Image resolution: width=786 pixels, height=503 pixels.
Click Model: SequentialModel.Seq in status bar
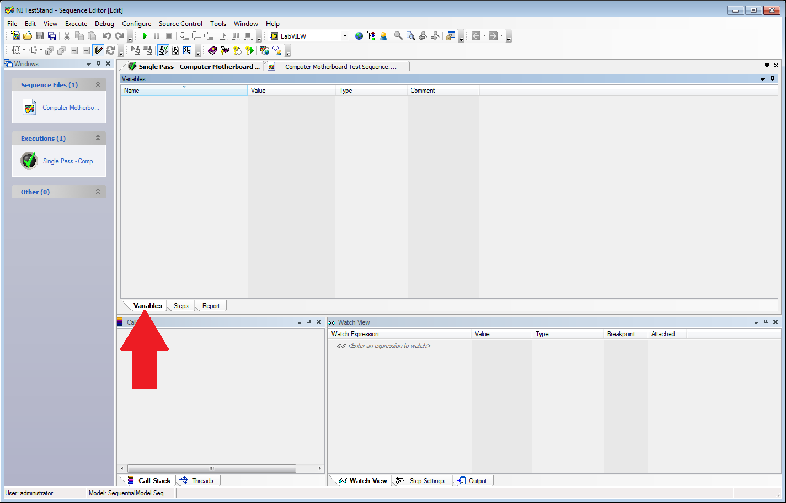[126, 493]
